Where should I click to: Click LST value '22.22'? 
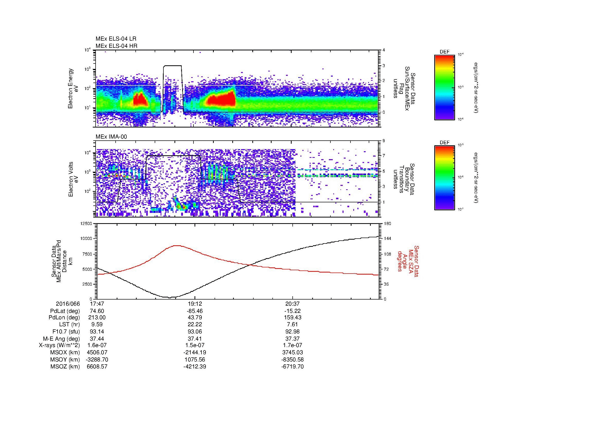[x=195, y=324]
